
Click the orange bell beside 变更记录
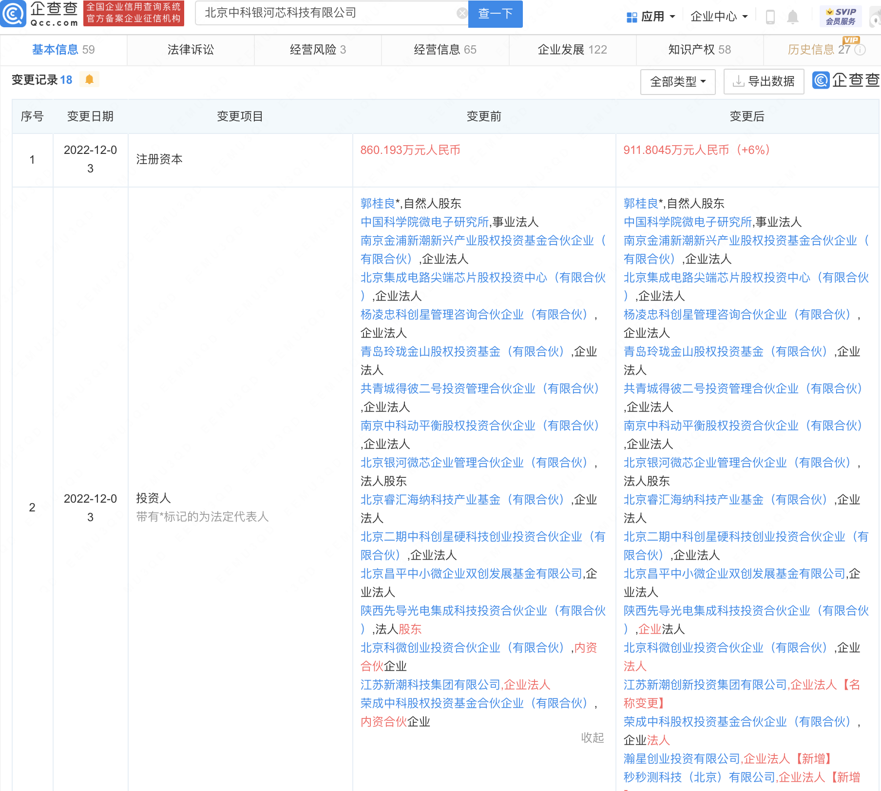point(89,79)
